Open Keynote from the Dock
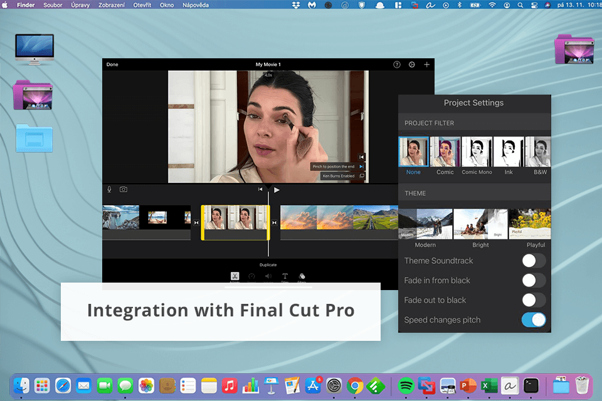Screen dimensions: 602x401 [x=271, y=386]
